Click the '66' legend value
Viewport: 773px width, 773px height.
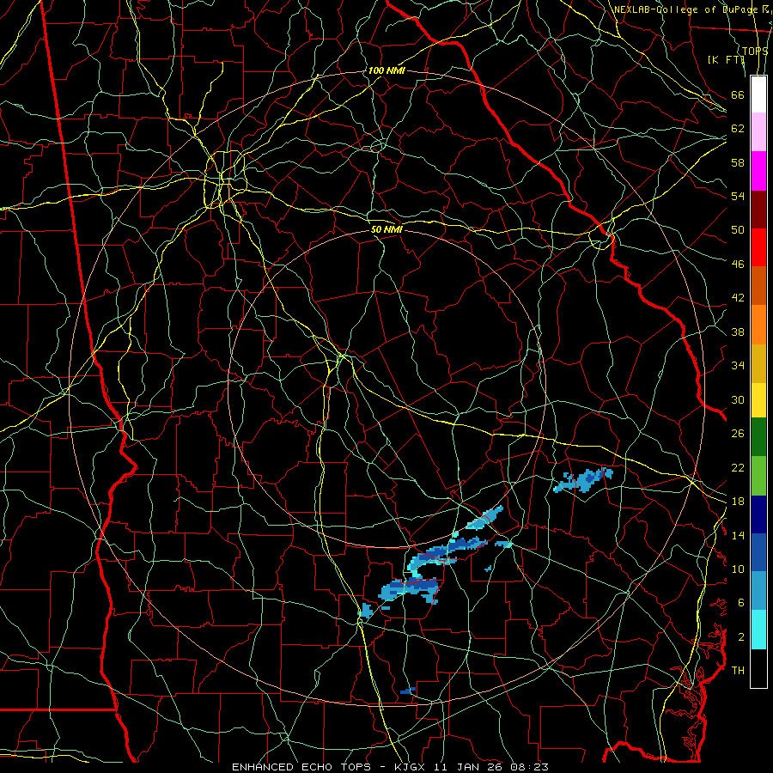pyautogui.click(x=738, y=94)
